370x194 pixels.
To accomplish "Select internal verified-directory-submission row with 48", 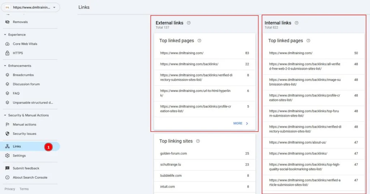I will (314, 129).
